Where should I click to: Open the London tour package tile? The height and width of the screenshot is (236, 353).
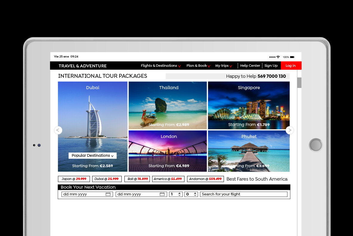coord(168,151)
